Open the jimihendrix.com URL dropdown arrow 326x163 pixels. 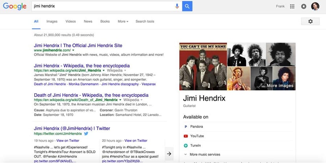tap(73, 50)
